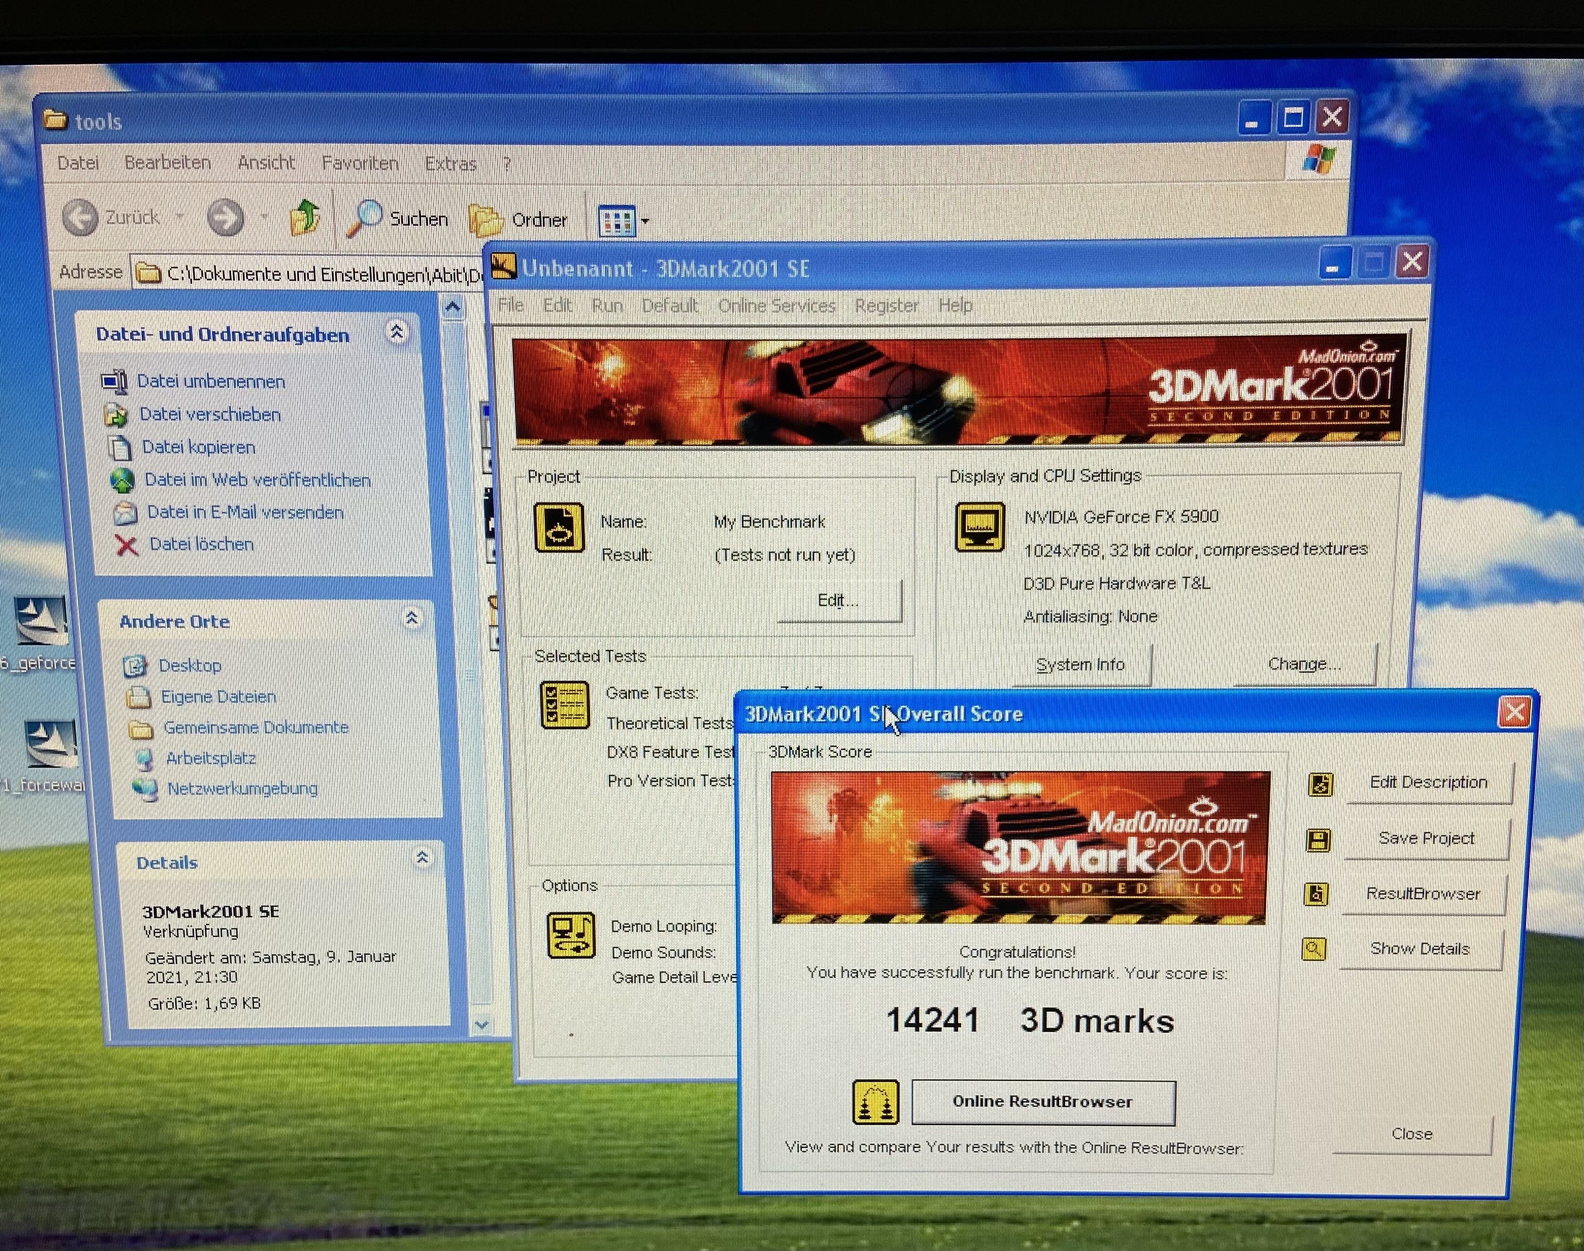
Task: Open the Back button history dropdown arrow
Action: point(180,217)
